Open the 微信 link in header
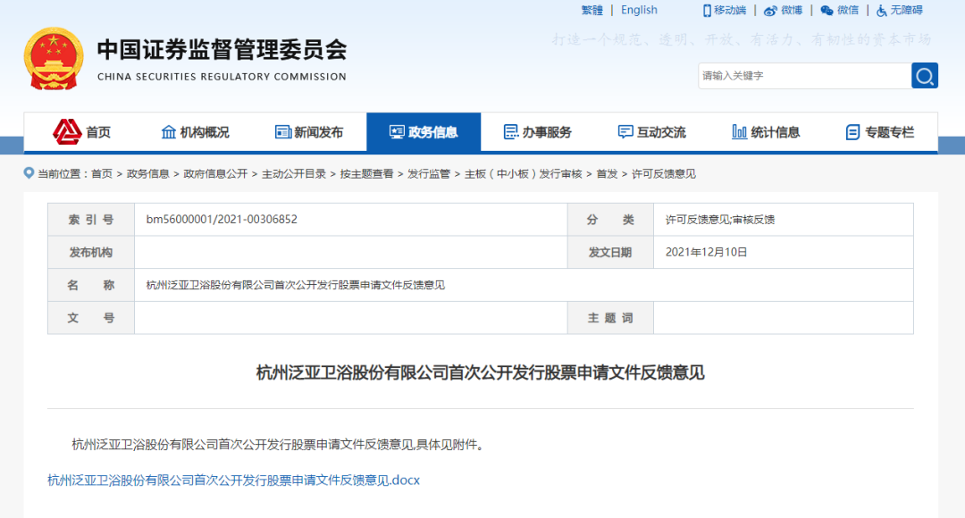The width and height of the screenshot is (965, 518). click(x=847, y=11)
